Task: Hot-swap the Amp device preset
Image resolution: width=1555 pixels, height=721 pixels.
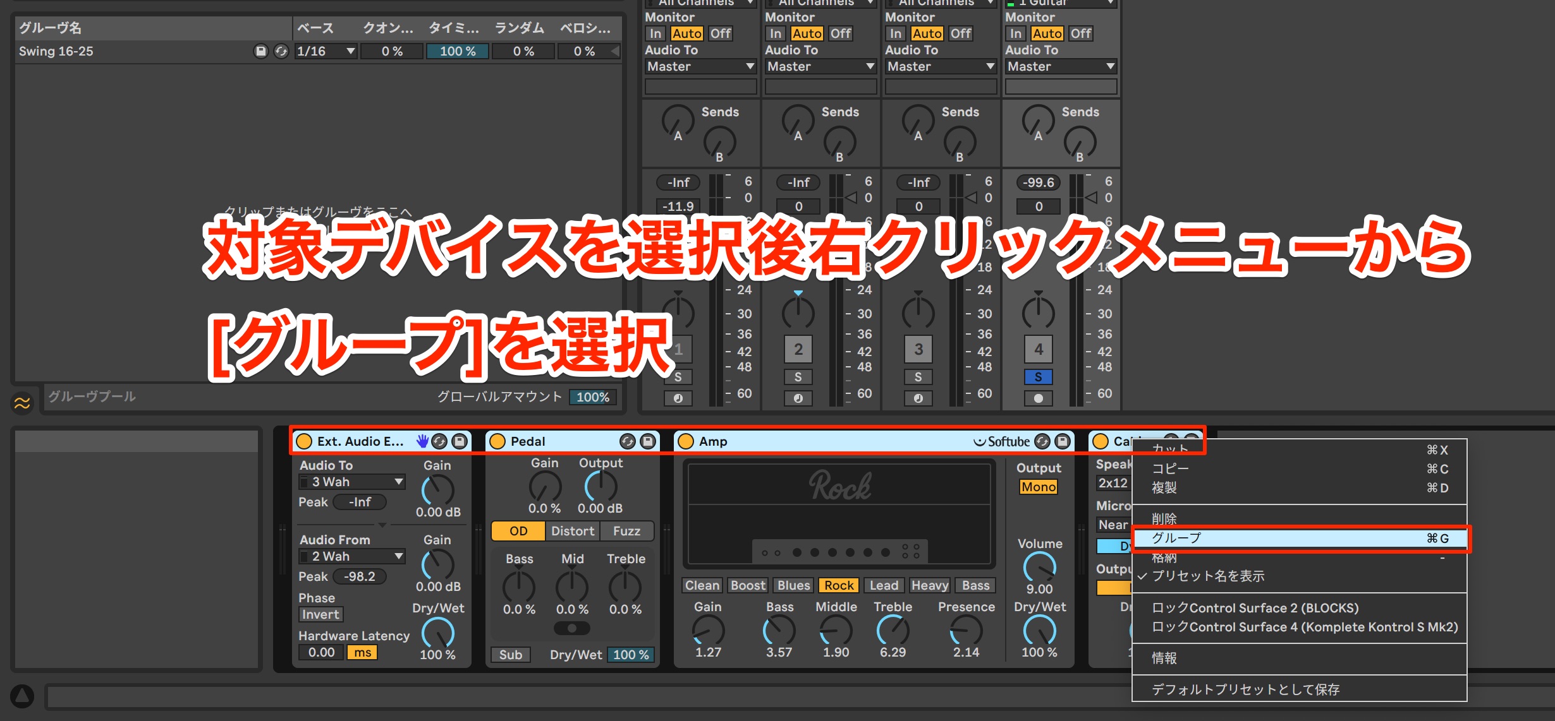Action: 1043,441
